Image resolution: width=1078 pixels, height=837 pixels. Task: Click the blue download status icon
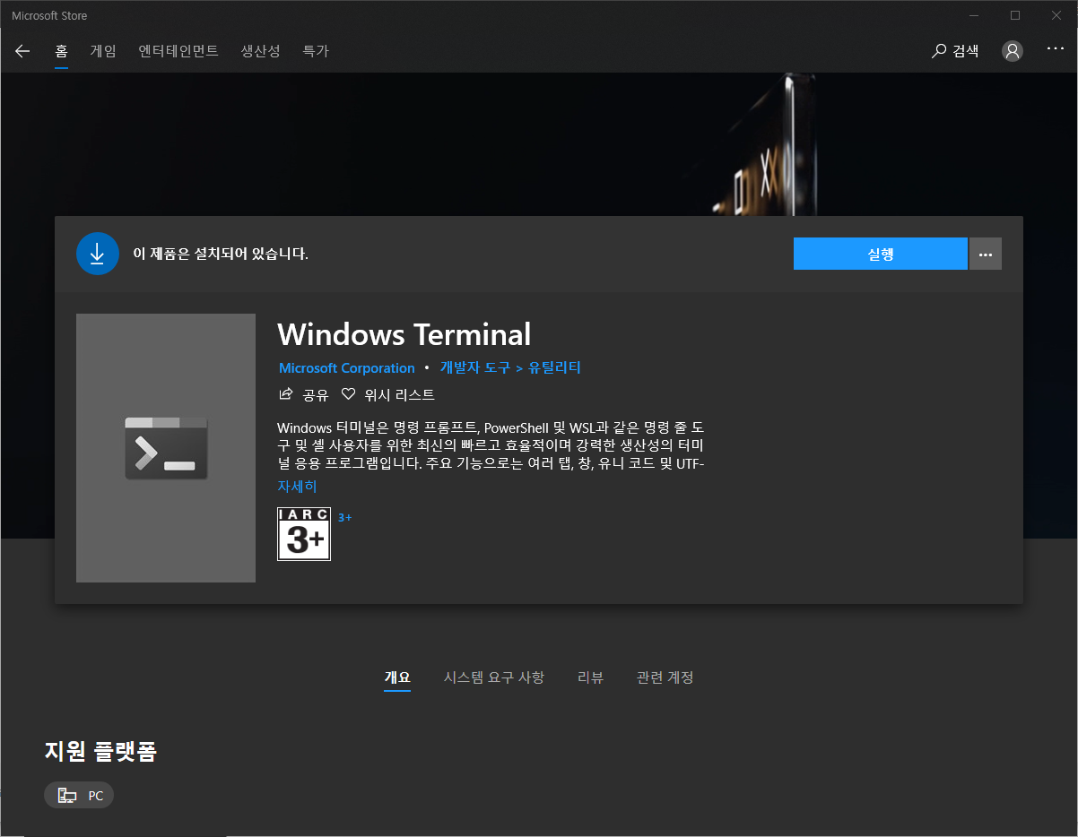98,254
